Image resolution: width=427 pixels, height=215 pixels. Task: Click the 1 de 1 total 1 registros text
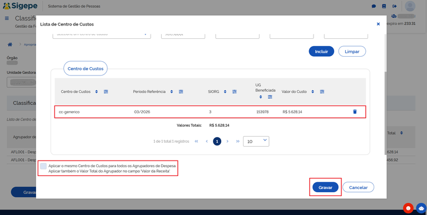click(171, 142)
